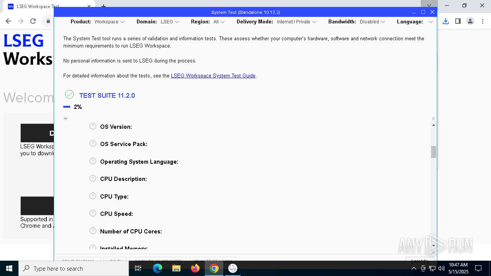Viewport: 491px width, 276px height.
Task: Click the OS Version label
Action: [116, 127]
